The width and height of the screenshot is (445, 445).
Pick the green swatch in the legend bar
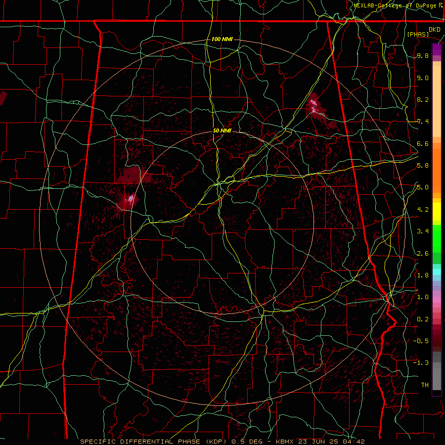pos(437,238)
